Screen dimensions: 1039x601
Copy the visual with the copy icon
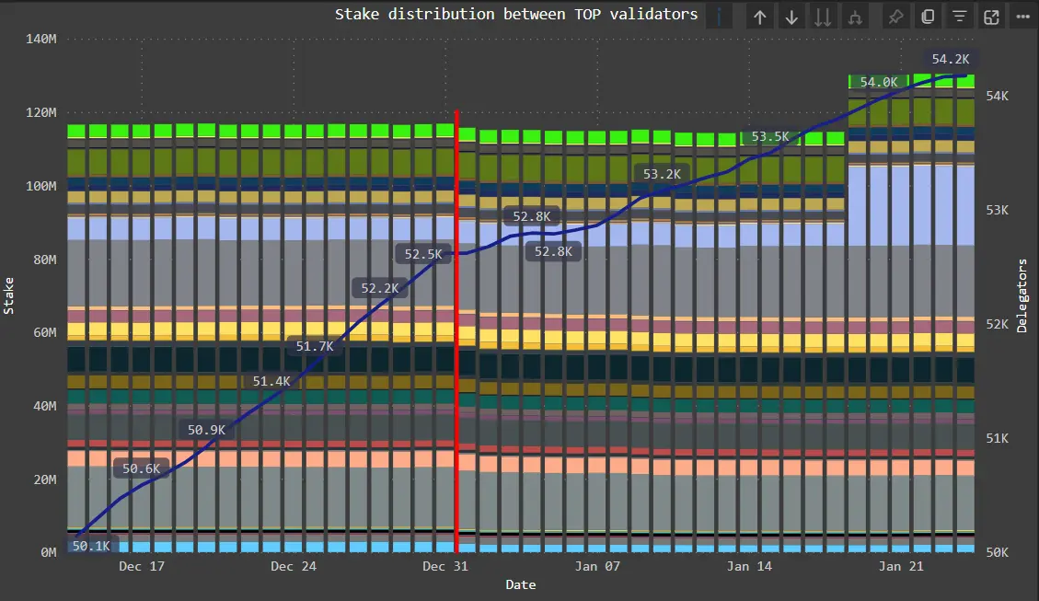click(928, 17)
